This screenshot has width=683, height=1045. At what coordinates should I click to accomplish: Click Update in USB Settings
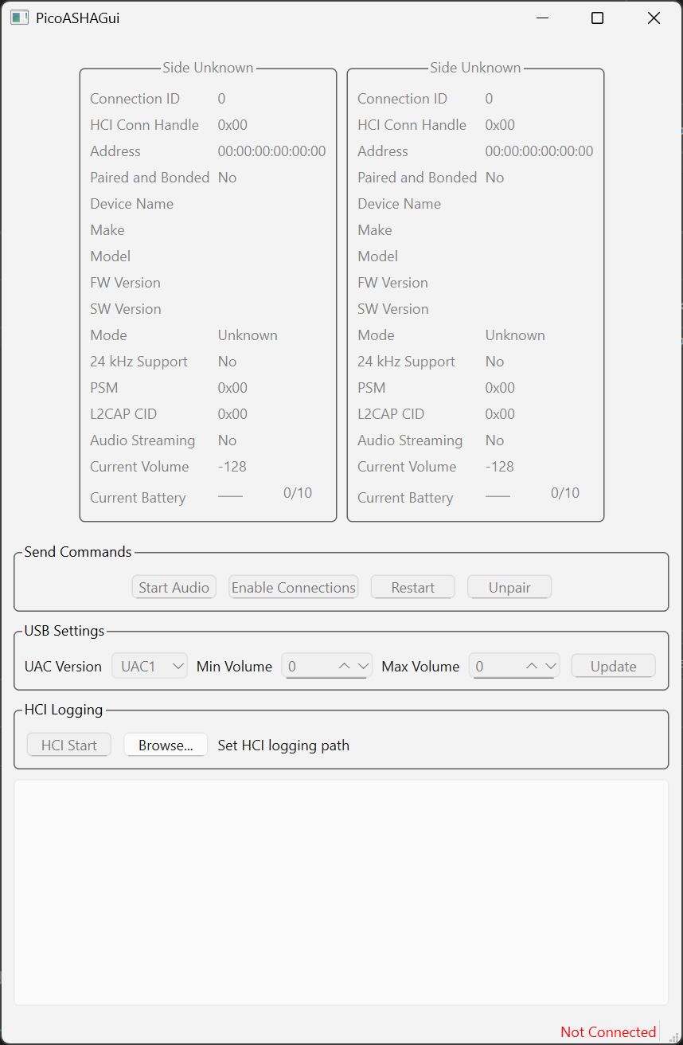coord(613,665)
